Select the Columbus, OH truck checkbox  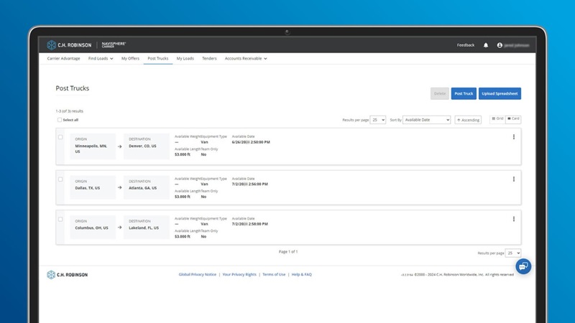60,220
